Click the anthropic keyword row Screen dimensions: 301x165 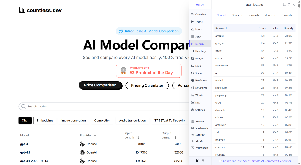(254, 125)
